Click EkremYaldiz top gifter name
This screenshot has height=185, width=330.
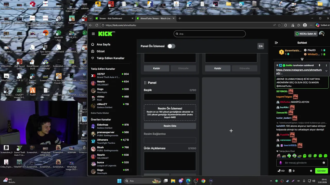point(293,51)
